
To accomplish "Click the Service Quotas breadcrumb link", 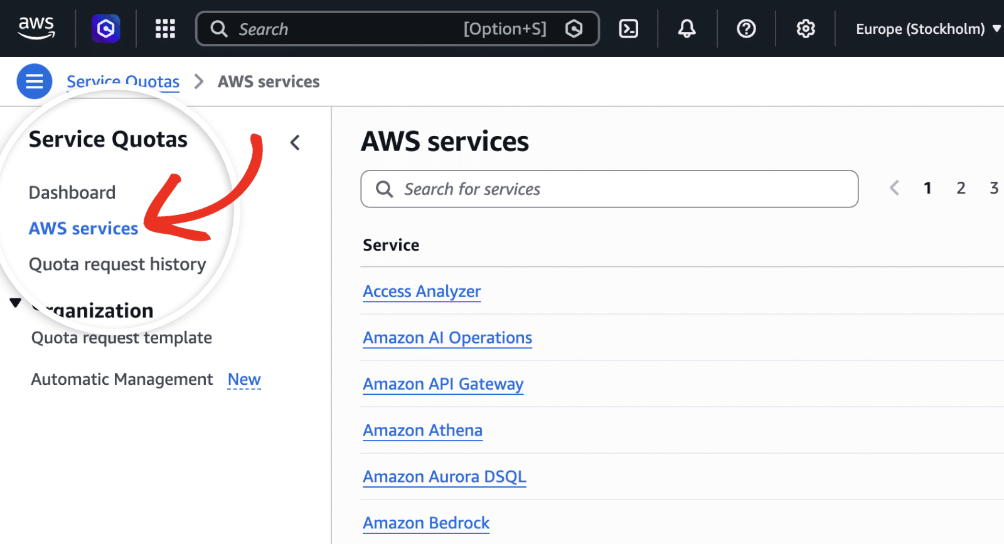I will click(x=123, y=81).
